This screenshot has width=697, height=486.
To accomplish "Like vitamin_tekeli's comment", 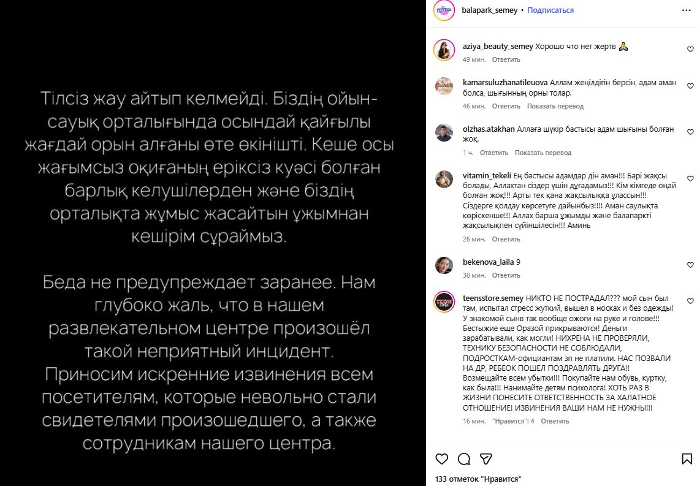I will point(690,178).
